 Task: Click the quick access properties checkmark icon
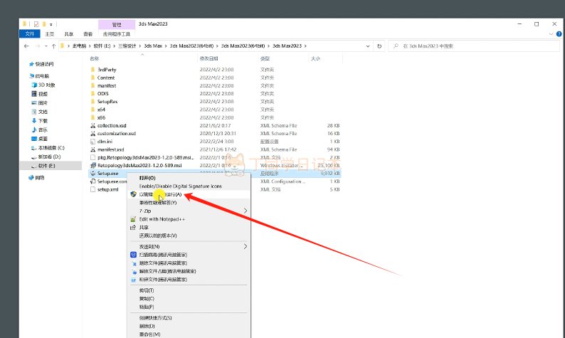[x=36, y=24]
